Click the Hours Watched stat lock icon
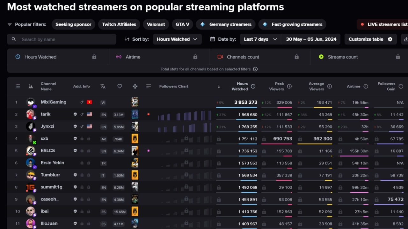Viewport: 408px width, 229px height. [94, 57]
